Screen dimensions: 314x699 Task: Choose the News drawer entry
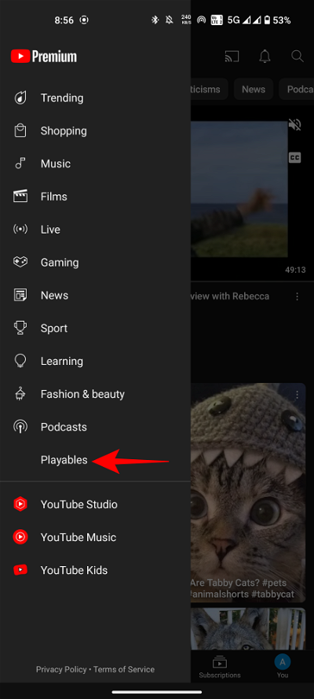[x=54, y=295]
